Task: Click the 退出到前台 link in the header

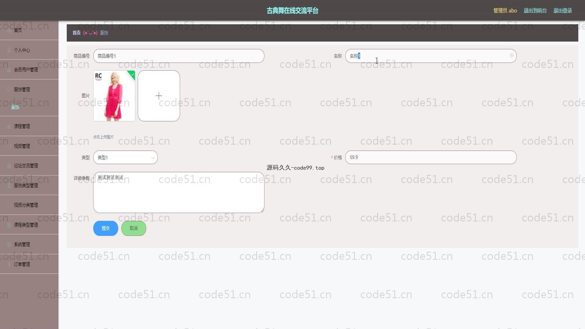Action: tap(535, 11)
